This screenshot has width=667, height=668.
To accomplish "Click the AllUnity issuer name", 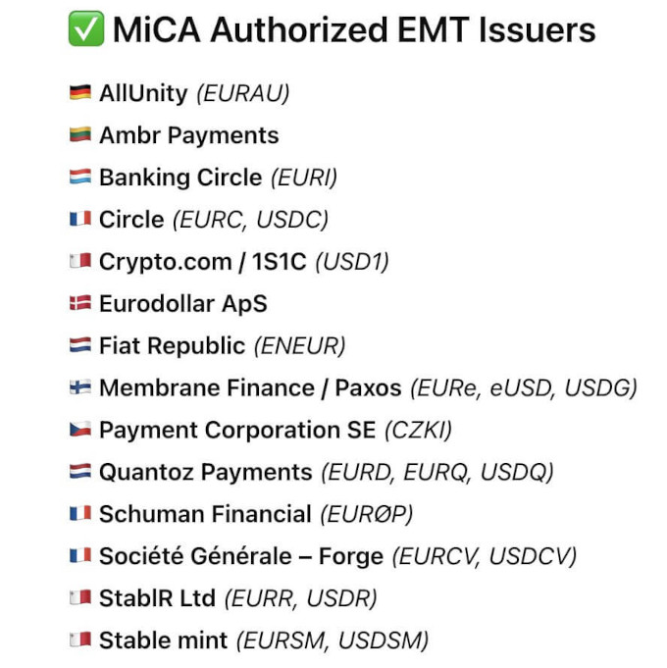I will [x=143, y=93].
